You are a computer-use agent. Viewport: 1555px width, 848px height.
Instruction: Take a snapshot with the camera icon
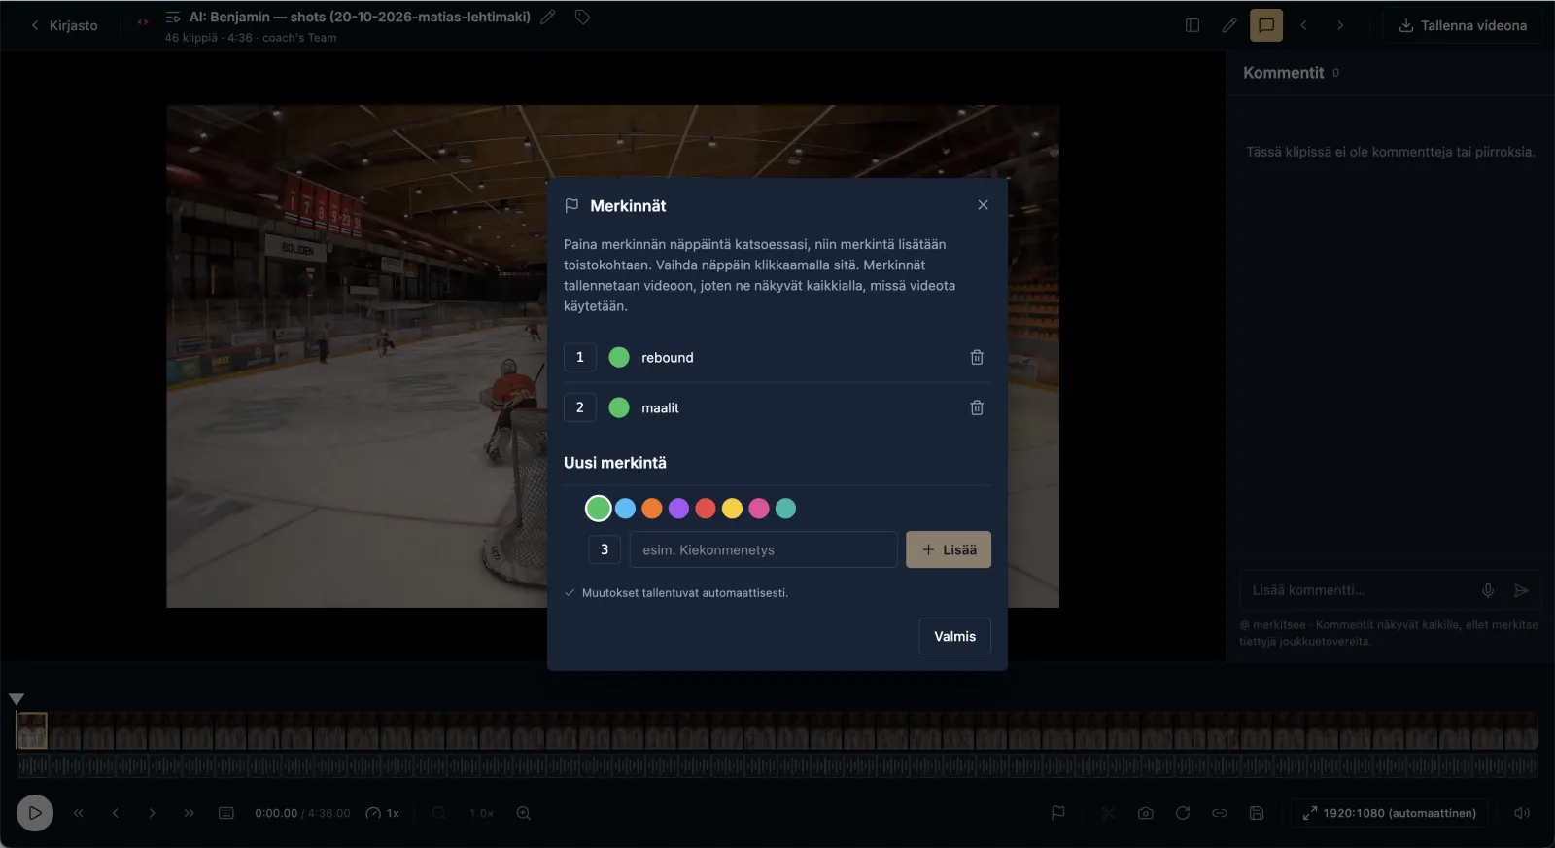click(x=1146, y=813)
